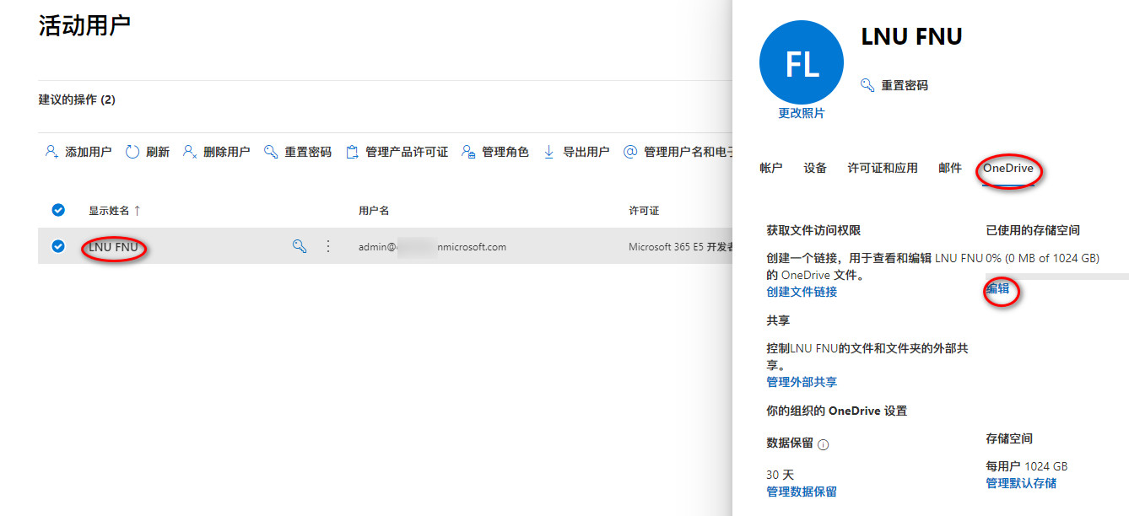Switch to the 帐户 tab
Image resolution: width=1129 pixels, height=516 pixels.
point(771,168)
